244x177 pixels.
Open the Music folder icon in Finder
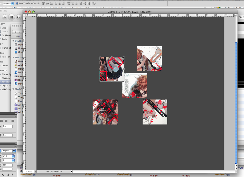tap(16, 72)
